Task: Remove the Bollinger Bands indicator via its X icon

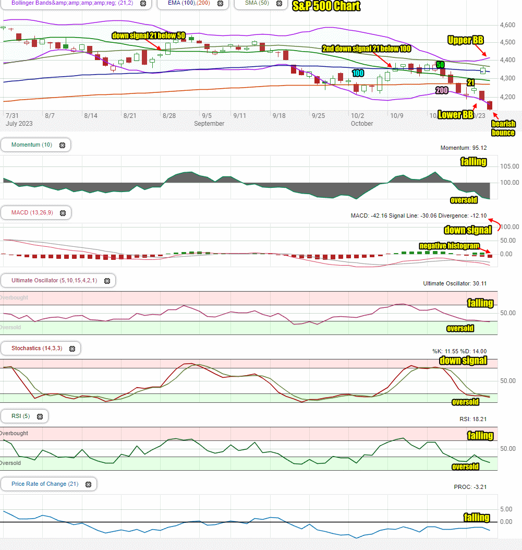Action: tap(143, 4)
